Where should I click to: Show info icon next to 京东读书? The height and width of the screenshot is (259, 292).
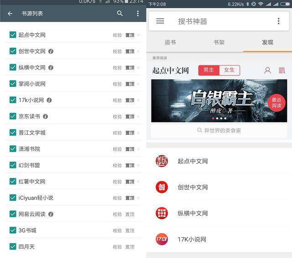pos(46,117)
